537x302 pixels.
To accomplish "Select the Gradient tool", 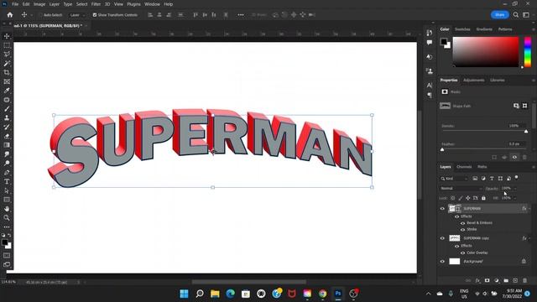I will [7, 145].
